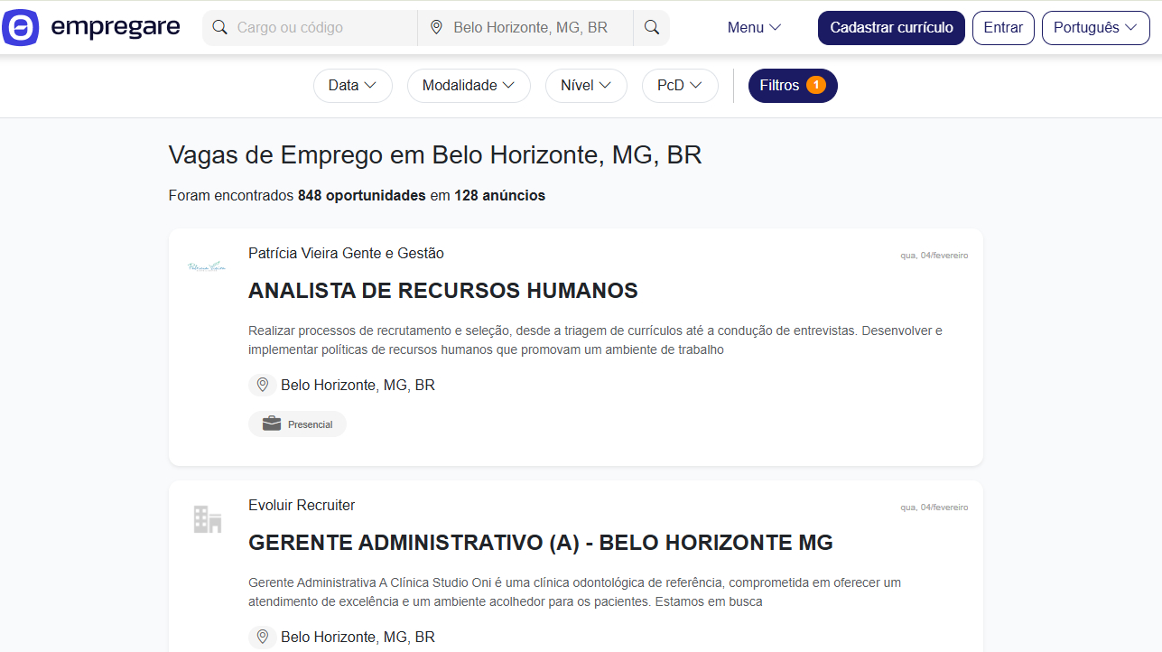Open the Português language selector
Screen dimensions: 1162x652
1095,28
